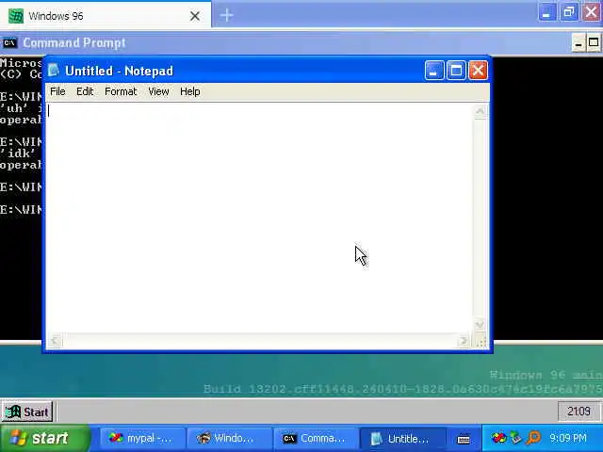Click inside the Notepad text area
The height and width of the screenshot is (452, 603).
tap(260, 218)
